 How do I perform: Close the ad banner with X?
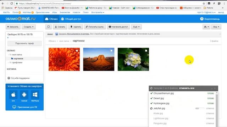220,34
